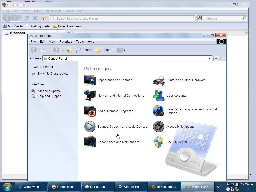Screen dimensions: 256x192
Task: Open Firefox location bar history dropdown
Action: coord(193,18)
